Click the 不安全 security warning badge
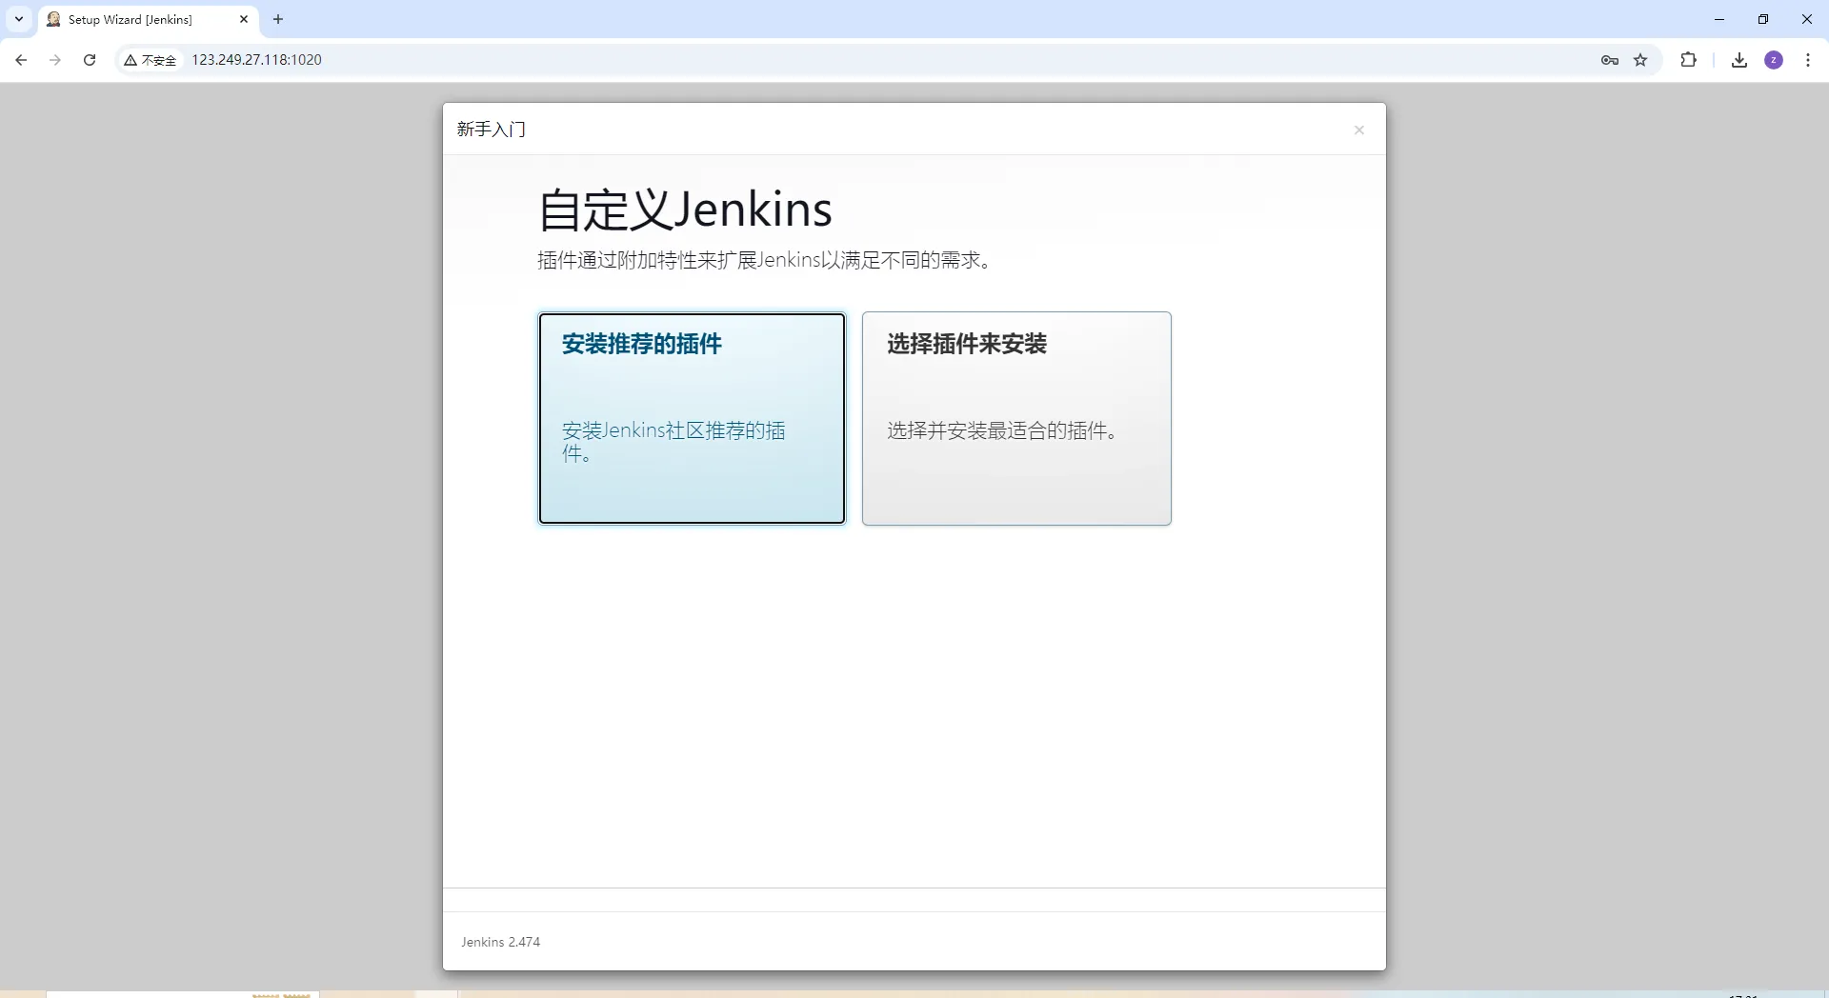Image resolution: width=1829 pixels, height=998 pixels. pos(151,60)
